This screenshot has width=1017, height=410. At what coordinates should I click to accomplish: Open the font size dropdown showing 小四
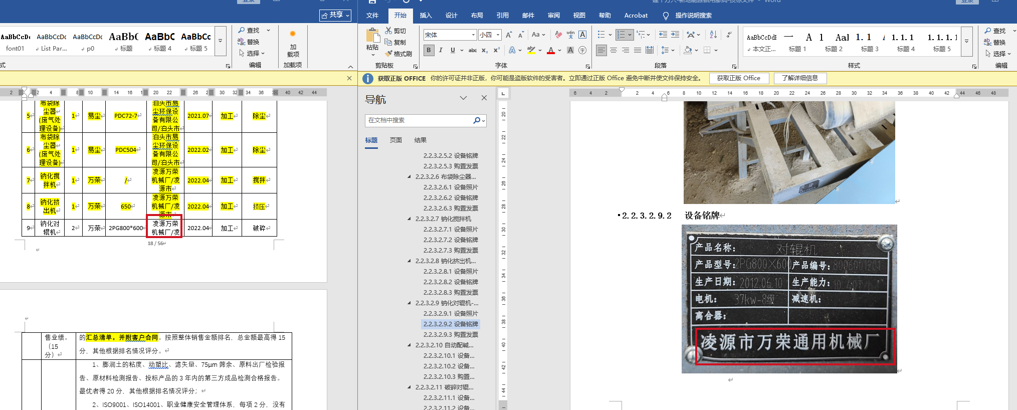point(498,35)
